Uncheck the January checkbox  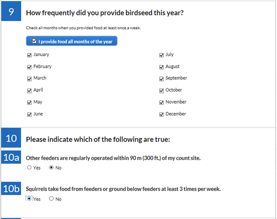[29, 55]
